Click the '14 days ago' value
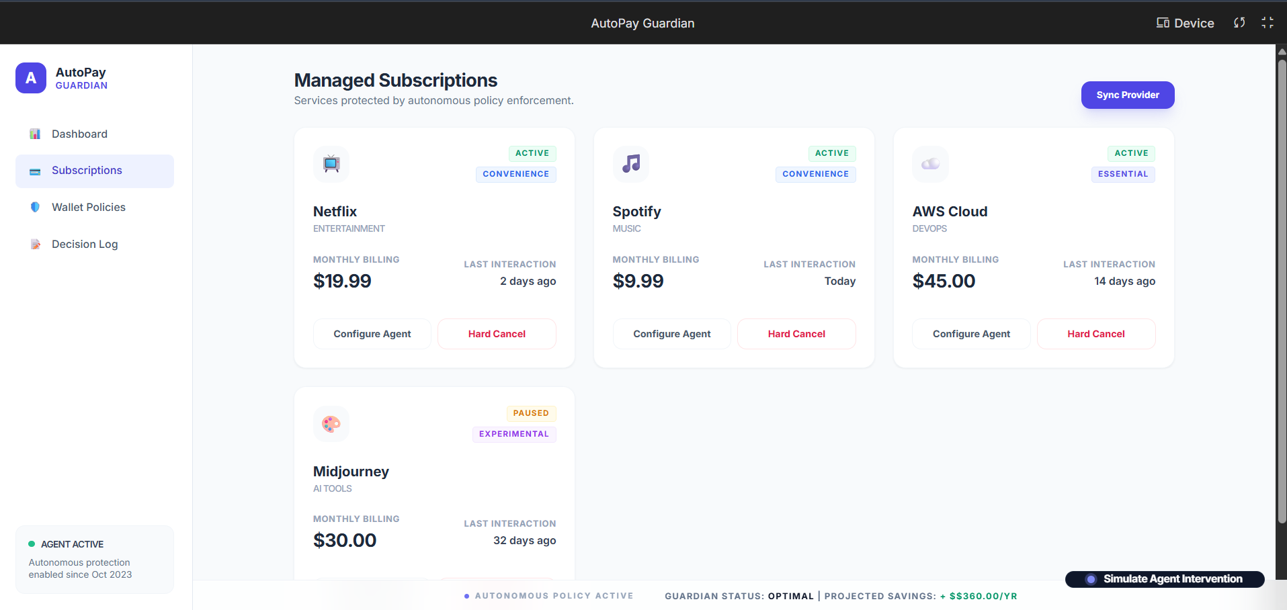The width and height of the screenshot is (1287, 610). pyautogui.click(x=1125, y=281)
